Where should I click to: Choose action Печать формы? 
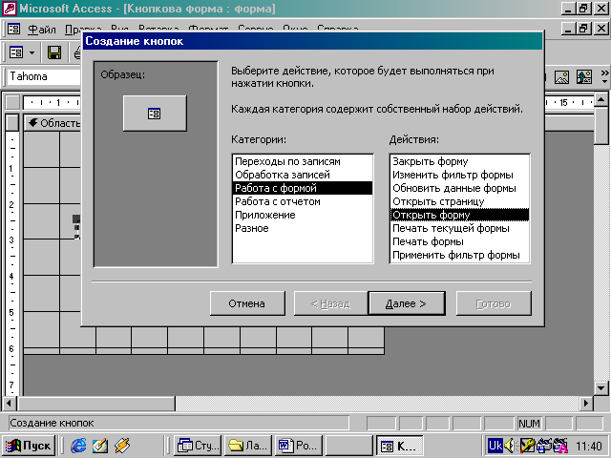[459, 241]
